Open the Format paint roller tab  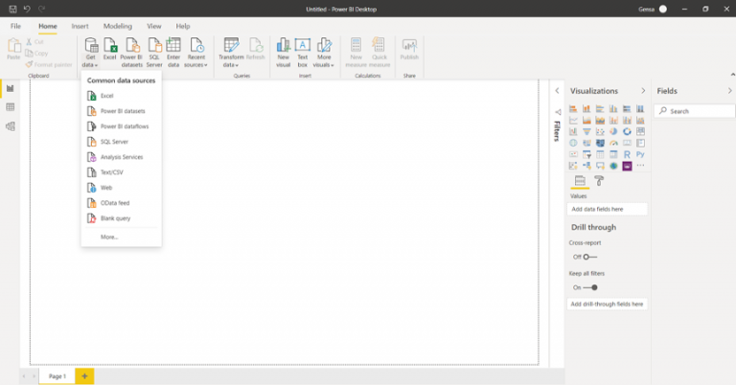[599, 181]
